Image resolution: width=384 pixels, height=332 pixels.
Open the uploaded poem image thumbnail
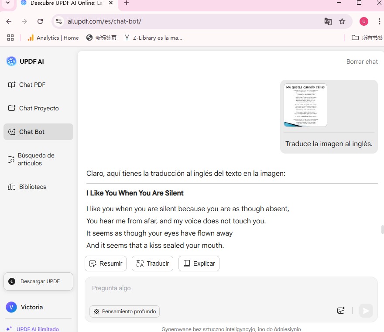tap(305, 105)
